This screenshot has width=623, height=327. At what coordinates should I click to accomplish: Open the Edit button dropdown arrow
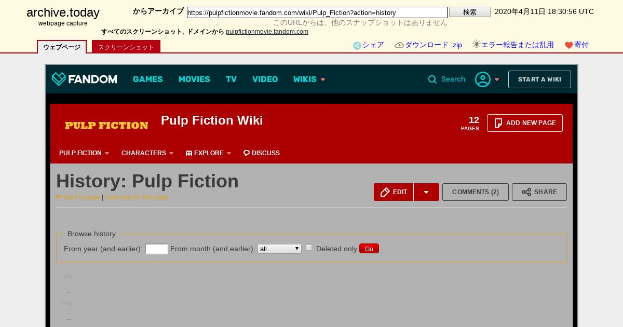coord(426,192)
